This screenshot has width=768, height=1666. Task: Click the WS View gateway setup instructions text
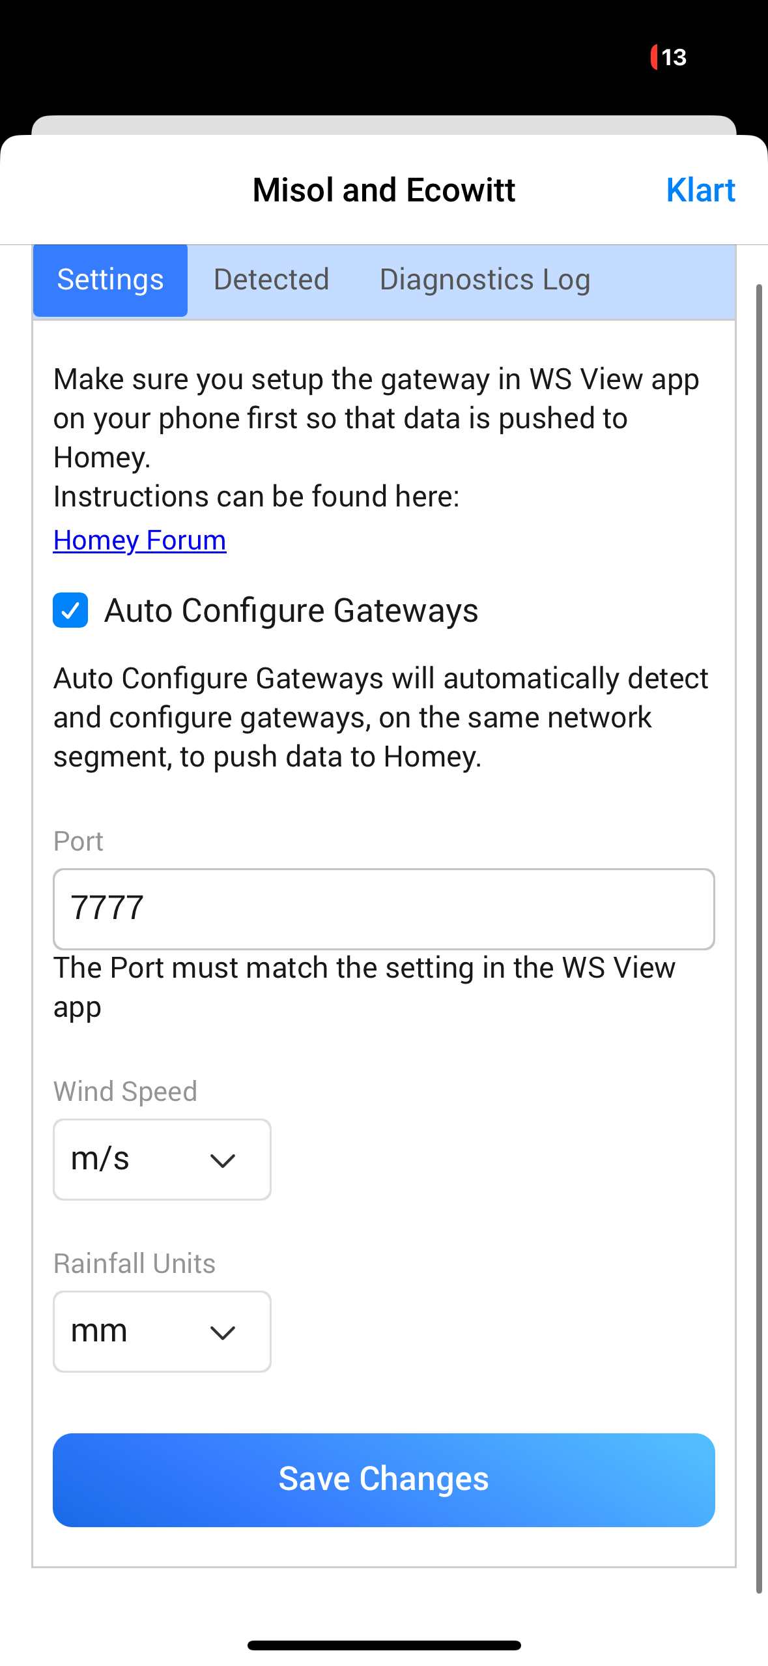376,418
